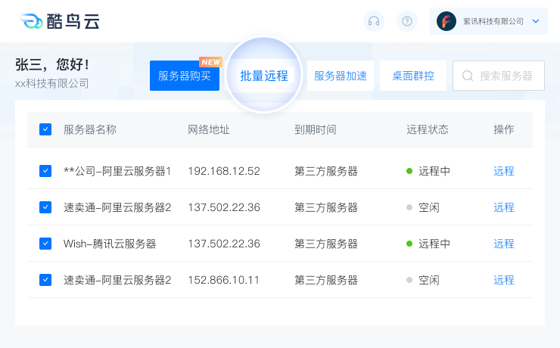This screenshot has width=560, height=348.
Task: Click the 批量远程 button
Action: [x=264, y=76]
